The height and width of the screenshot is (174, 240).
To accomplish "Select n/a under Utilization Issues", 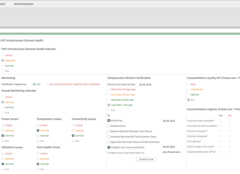I will (x=3, y=169).
